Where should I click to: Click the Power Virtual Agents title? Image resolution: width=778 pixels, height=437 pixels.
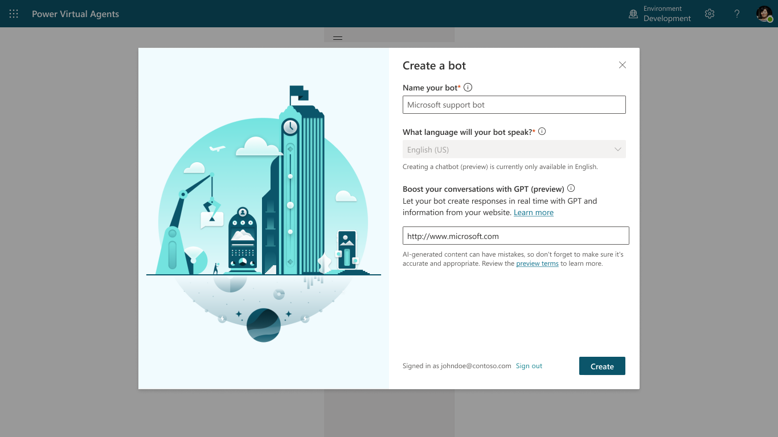pyautogui.click(x=75, y=14)
